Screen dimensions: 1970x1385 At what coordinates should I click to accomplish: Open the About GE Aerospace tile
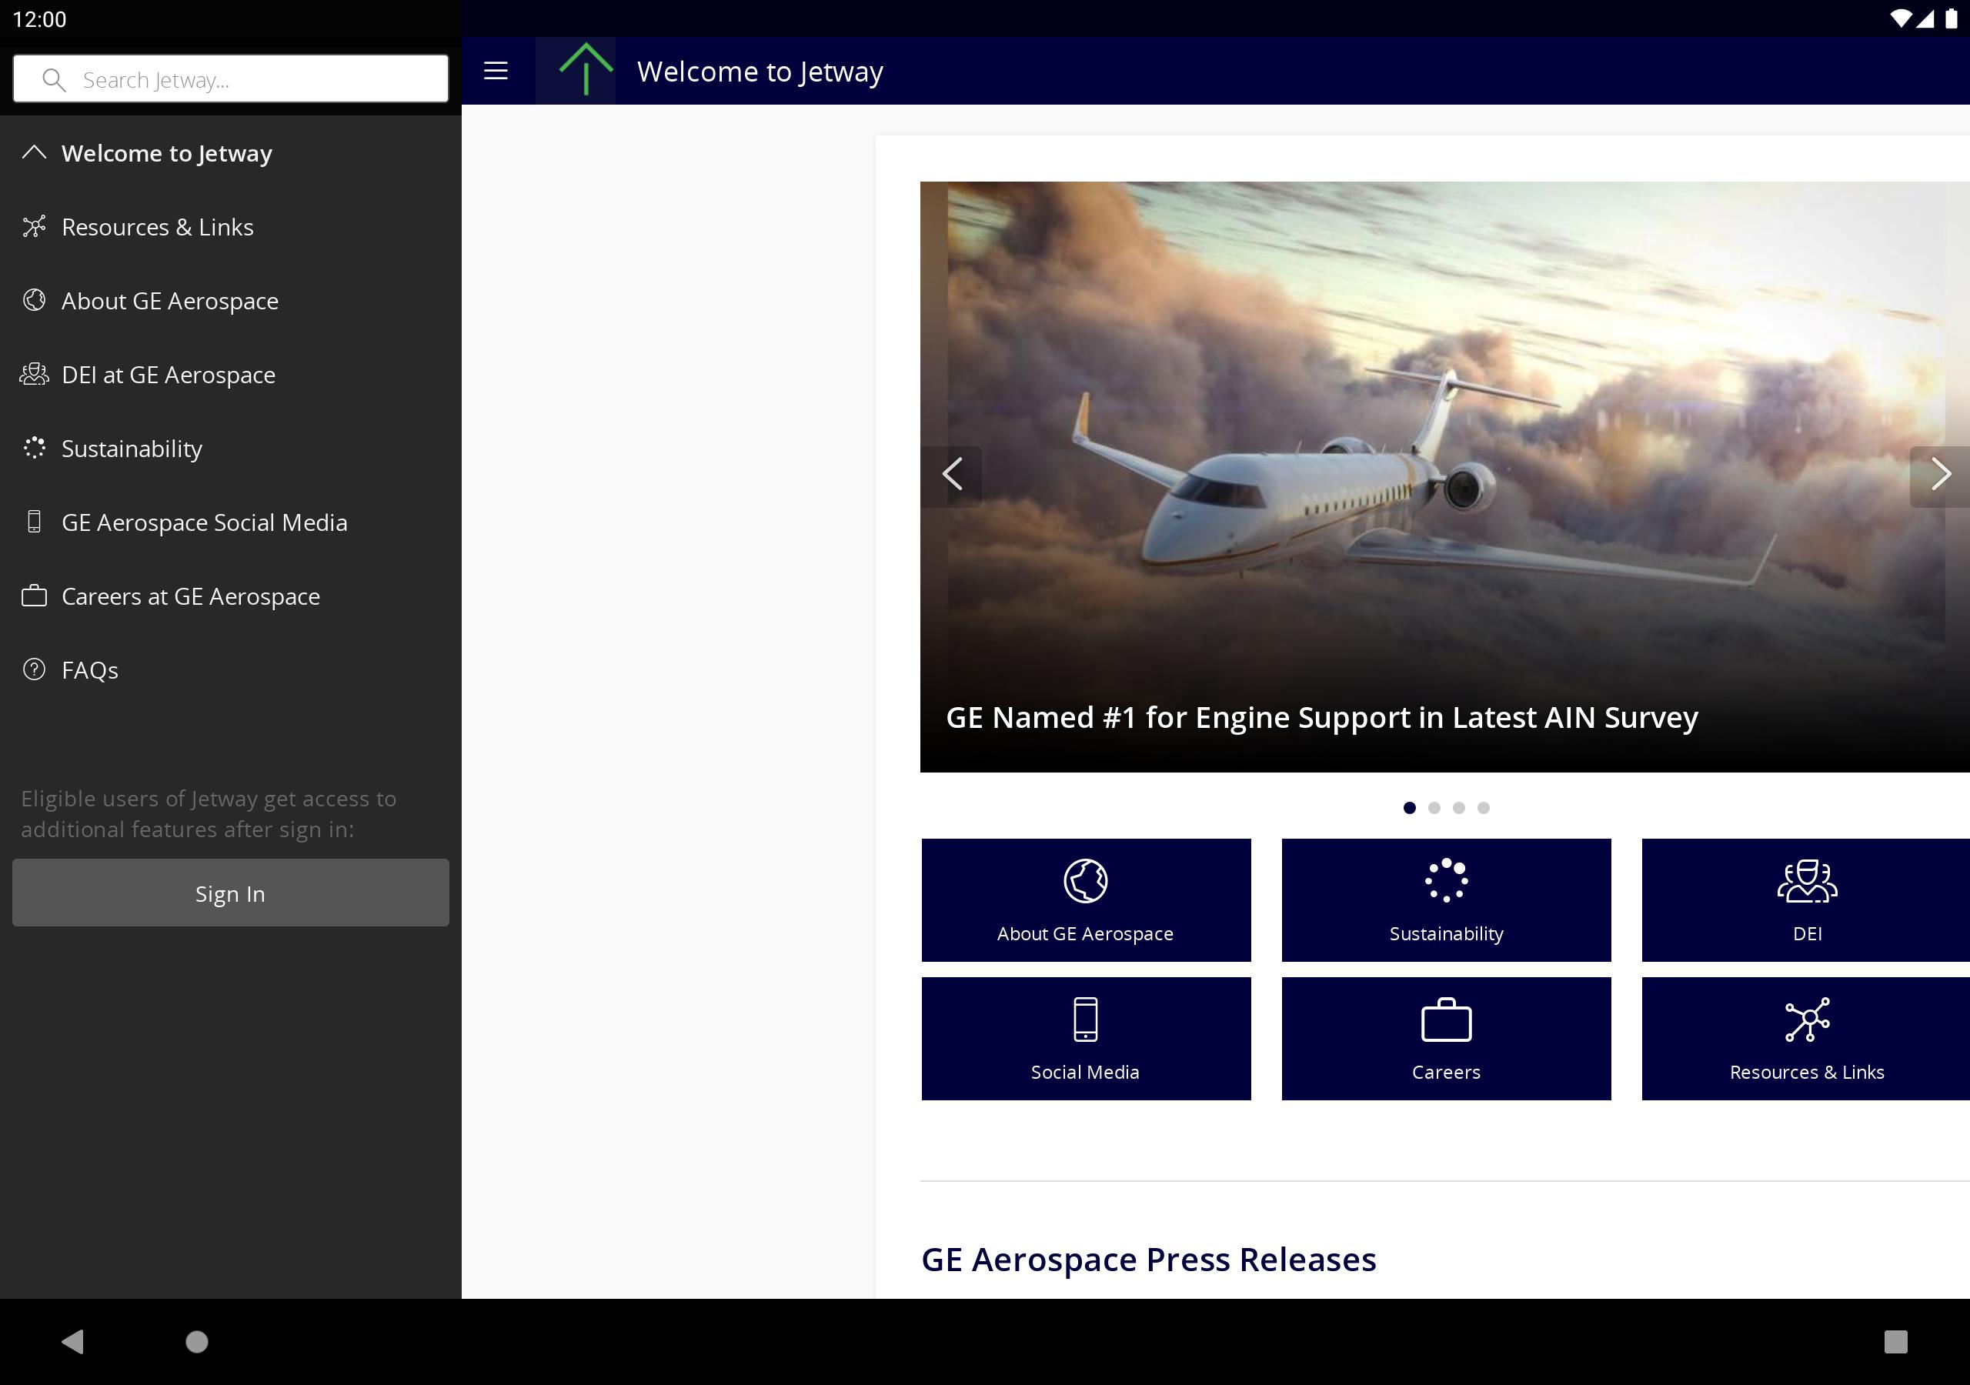[x=1087, y=899]
